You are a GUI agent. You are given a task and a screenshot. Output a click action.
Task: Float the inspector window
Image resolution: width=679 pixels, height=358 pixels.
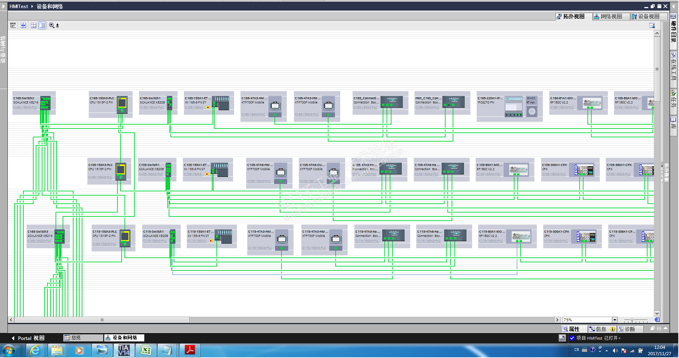click(x=653, y=328)
